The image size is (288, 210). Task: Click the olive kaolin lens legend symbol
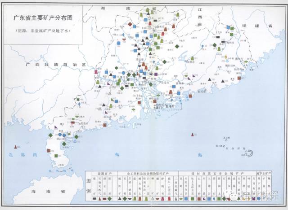tap(181, 199)
